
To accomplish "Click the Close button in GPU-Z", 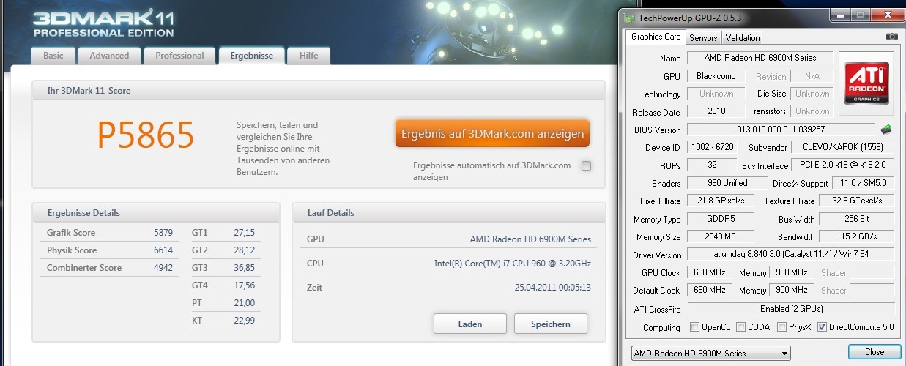I will 875,352.
